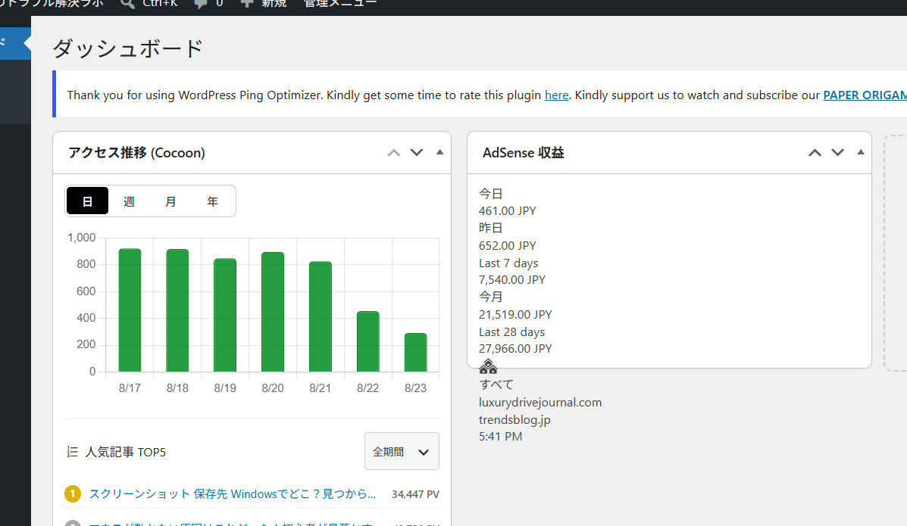
Task: Click the ダッシュボード page heading
Action: click(128, 48)
